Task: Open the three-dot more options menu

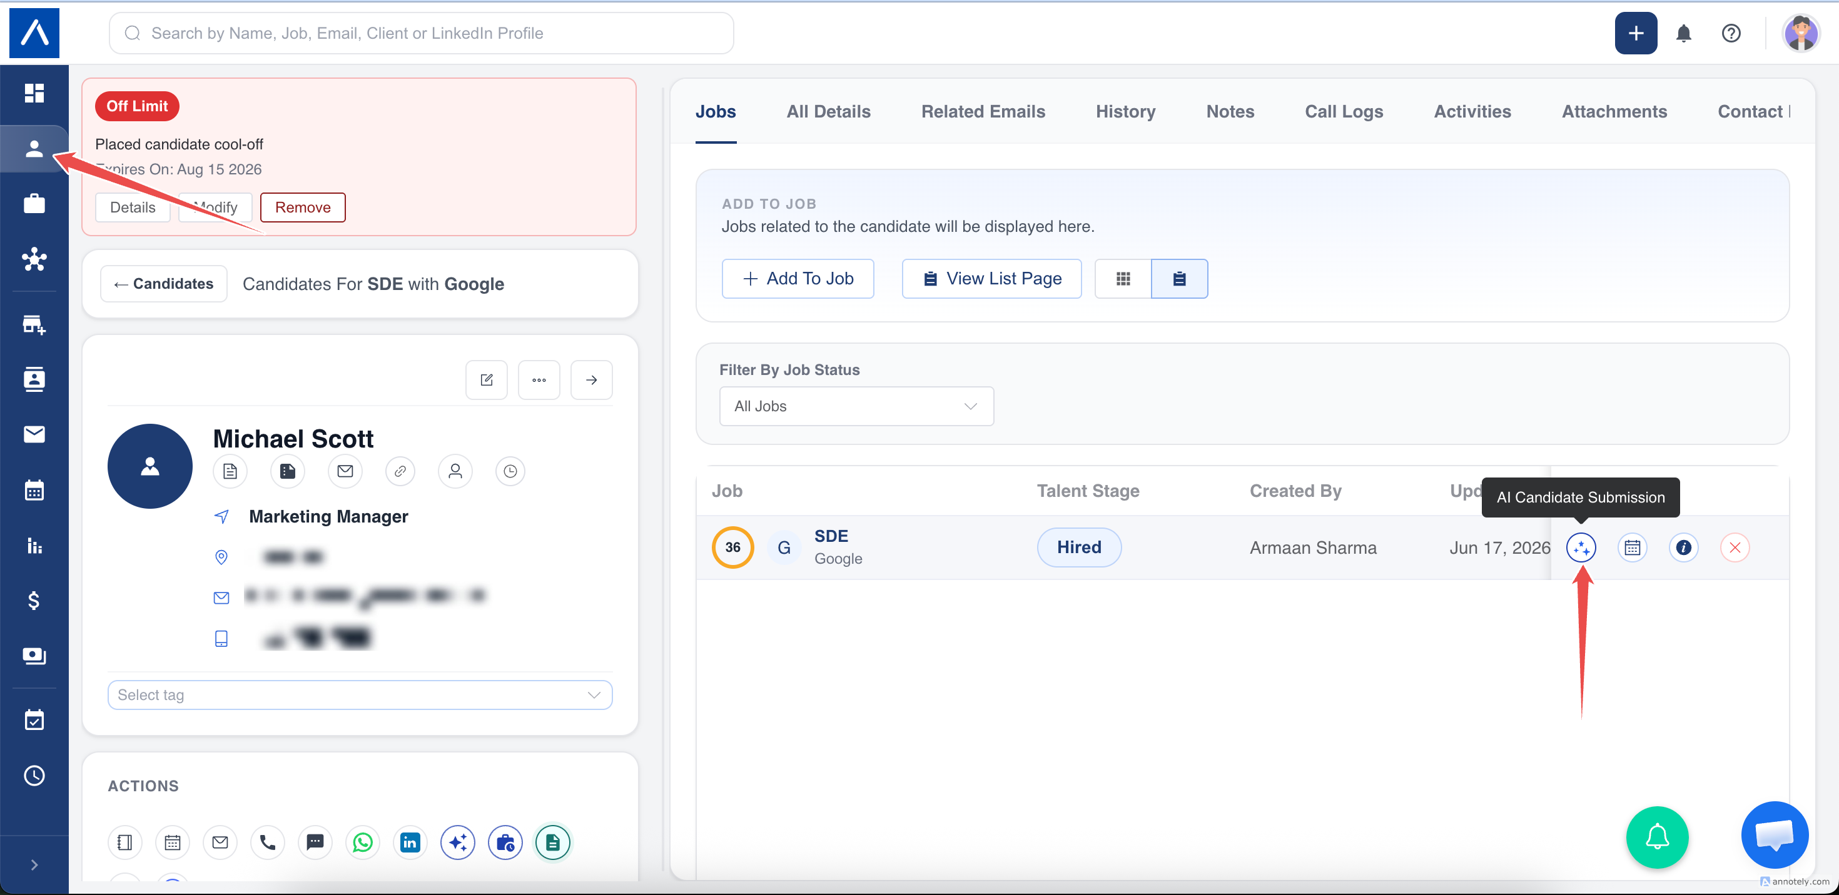Action: [x=539, y=379]
